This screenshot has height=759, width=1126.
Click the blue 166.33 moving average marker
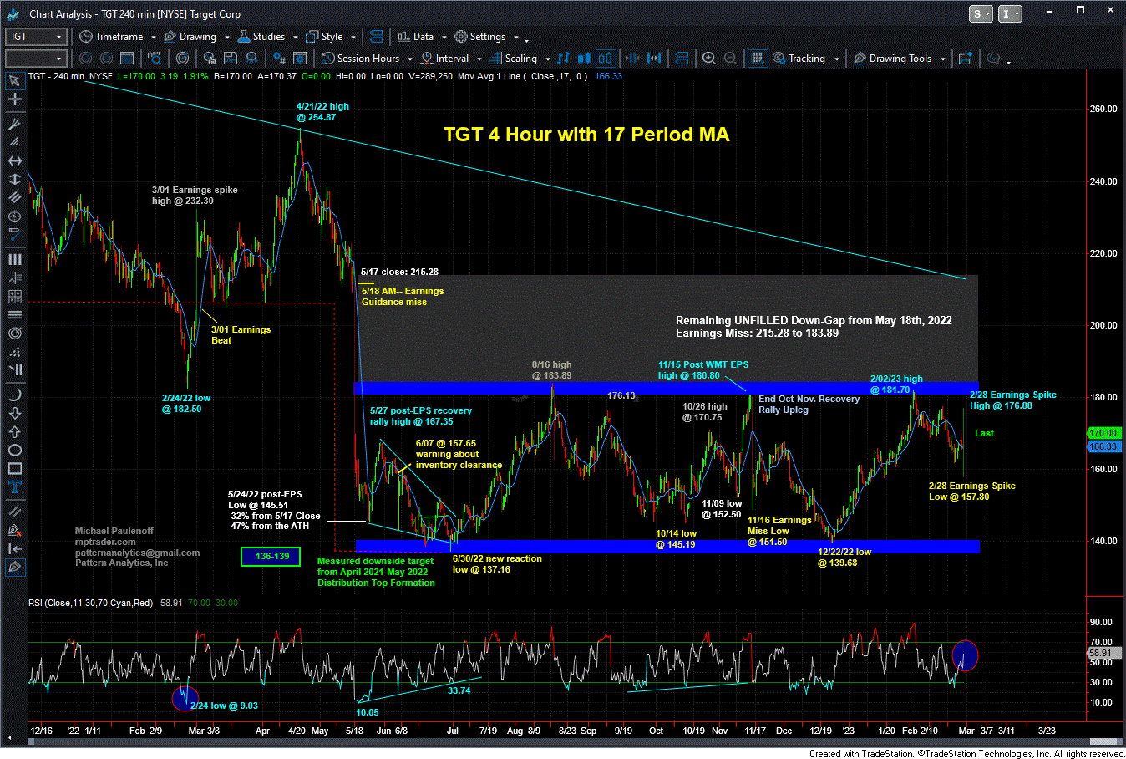coord(1103,446)
